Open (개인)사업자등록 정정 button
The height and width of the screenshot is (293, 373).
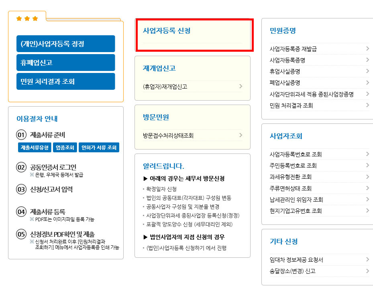click(66, 44)
